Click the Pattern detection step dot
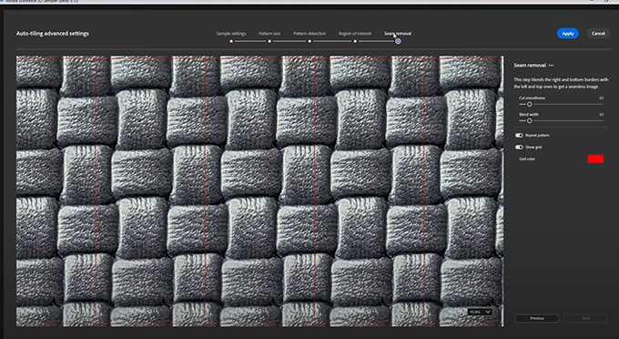Screen dimensions: 619x339 (309, 41)
